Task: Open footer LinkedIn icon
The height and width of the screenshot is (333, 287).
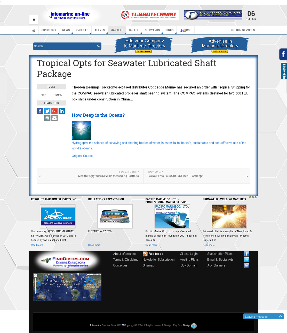Action: [x=247, y=265]
